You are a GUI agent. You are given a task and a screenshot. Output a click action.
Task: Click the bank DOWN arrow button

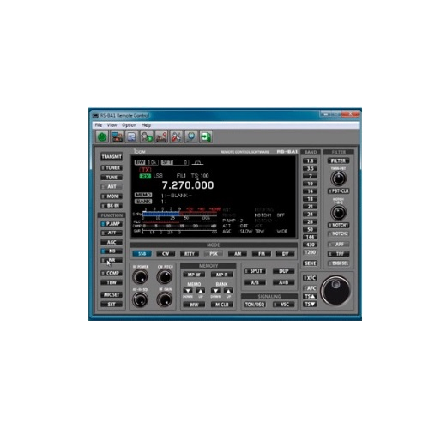tap(215, 291)
